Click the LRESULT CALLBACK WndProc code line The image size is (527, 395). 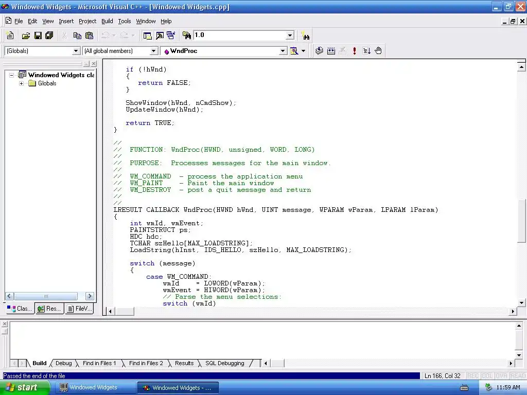(276, 210)
